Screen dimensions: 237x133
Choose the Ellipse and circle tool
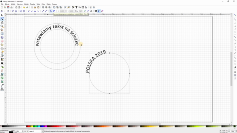[2, 41]
